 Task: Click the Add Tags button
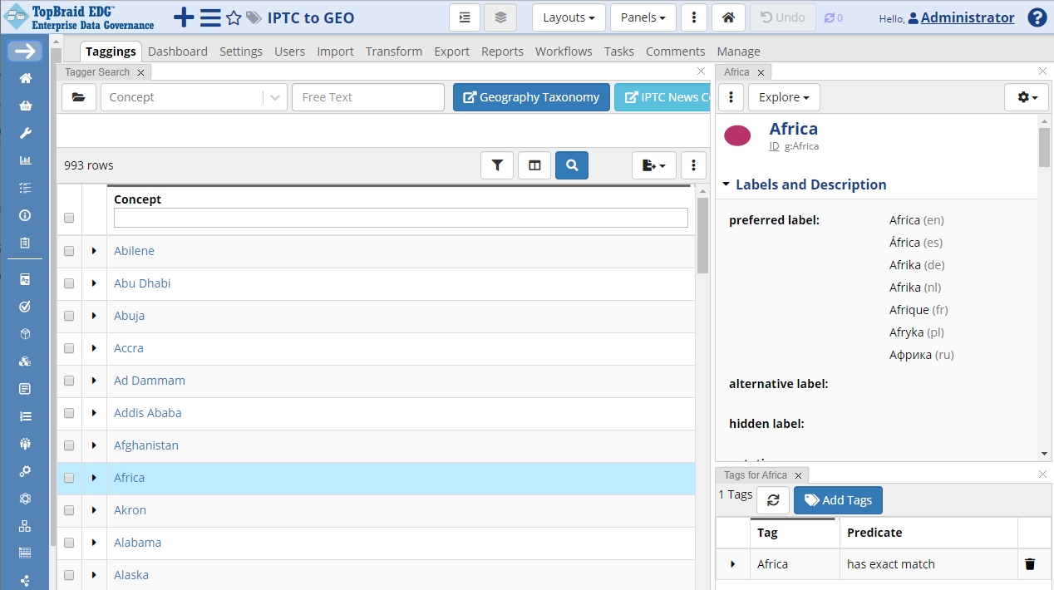point(838,500)
